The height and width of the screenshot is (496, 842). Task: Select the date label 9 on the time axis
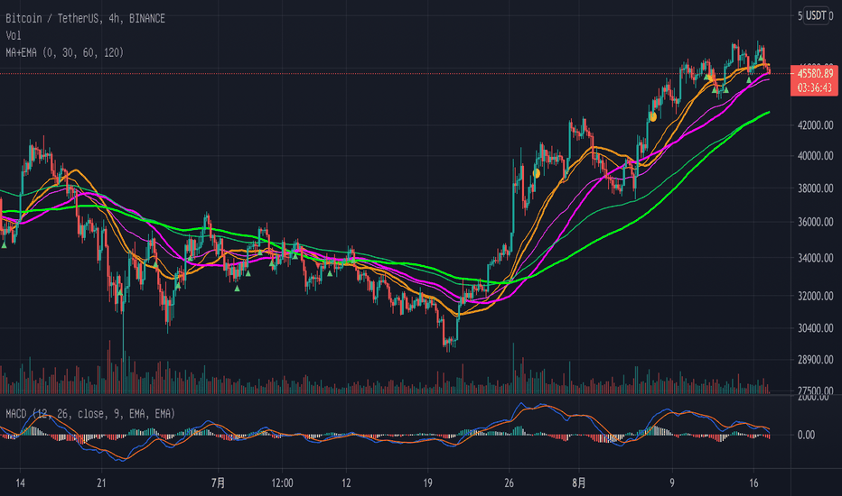(672, 483)
